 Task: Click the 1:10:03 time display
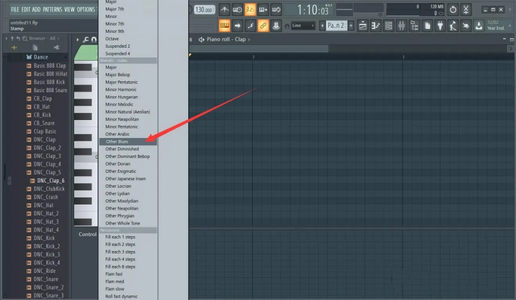313,10
